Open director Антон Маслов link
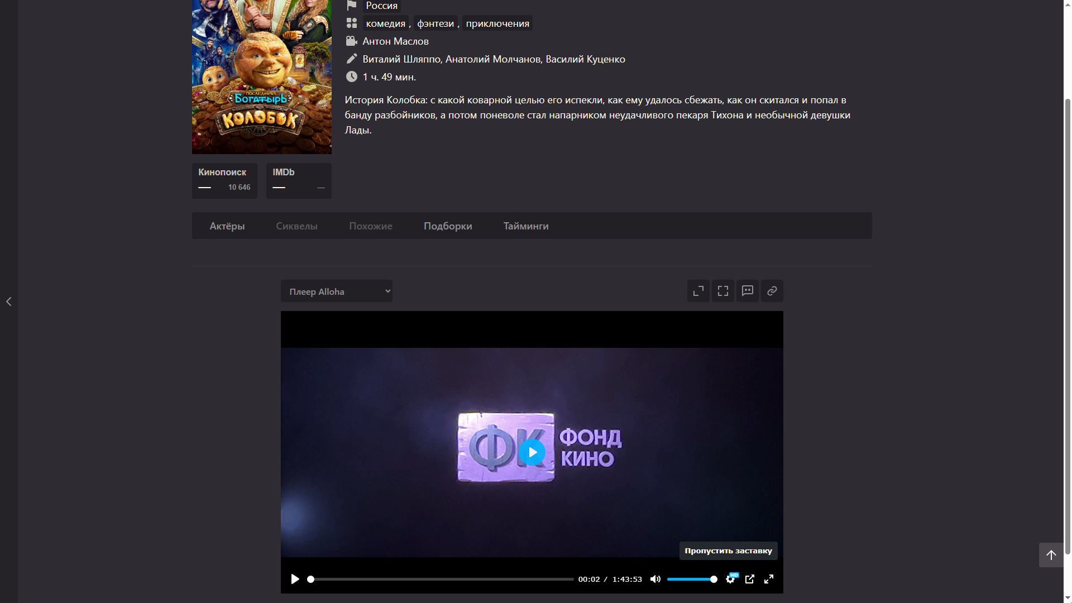 (396, 41)
